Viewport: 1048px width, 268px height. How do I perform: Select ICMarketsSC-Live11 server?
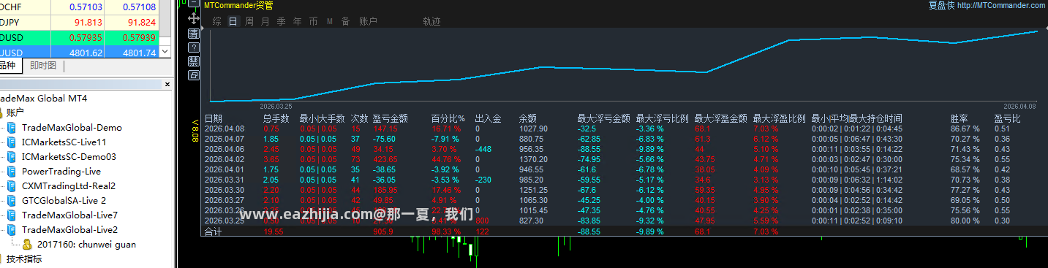pos(64,142)
